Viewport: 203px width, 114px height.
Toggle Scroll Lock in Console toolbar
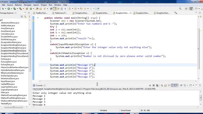[166, 85]
